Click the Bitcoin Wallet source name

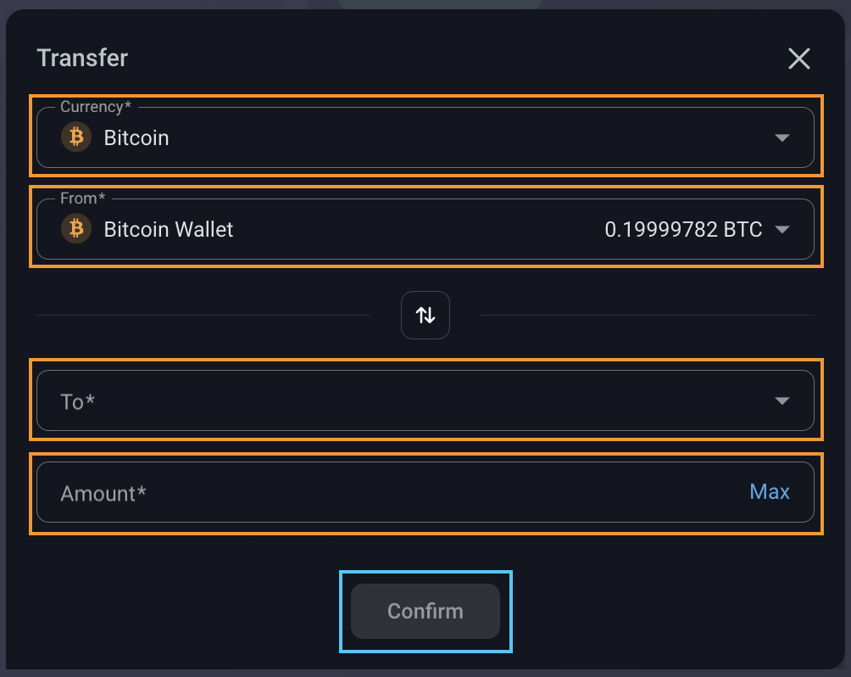coord(169,229)
